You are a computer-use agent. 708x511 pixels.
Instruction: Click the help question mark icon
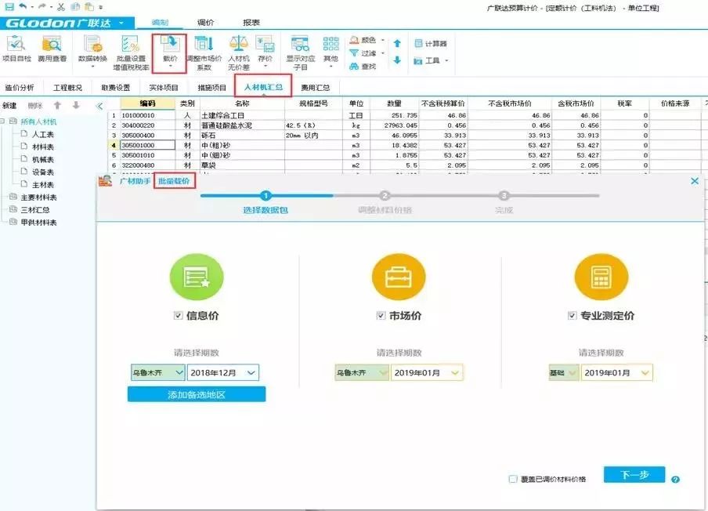(x=675, y=480)
